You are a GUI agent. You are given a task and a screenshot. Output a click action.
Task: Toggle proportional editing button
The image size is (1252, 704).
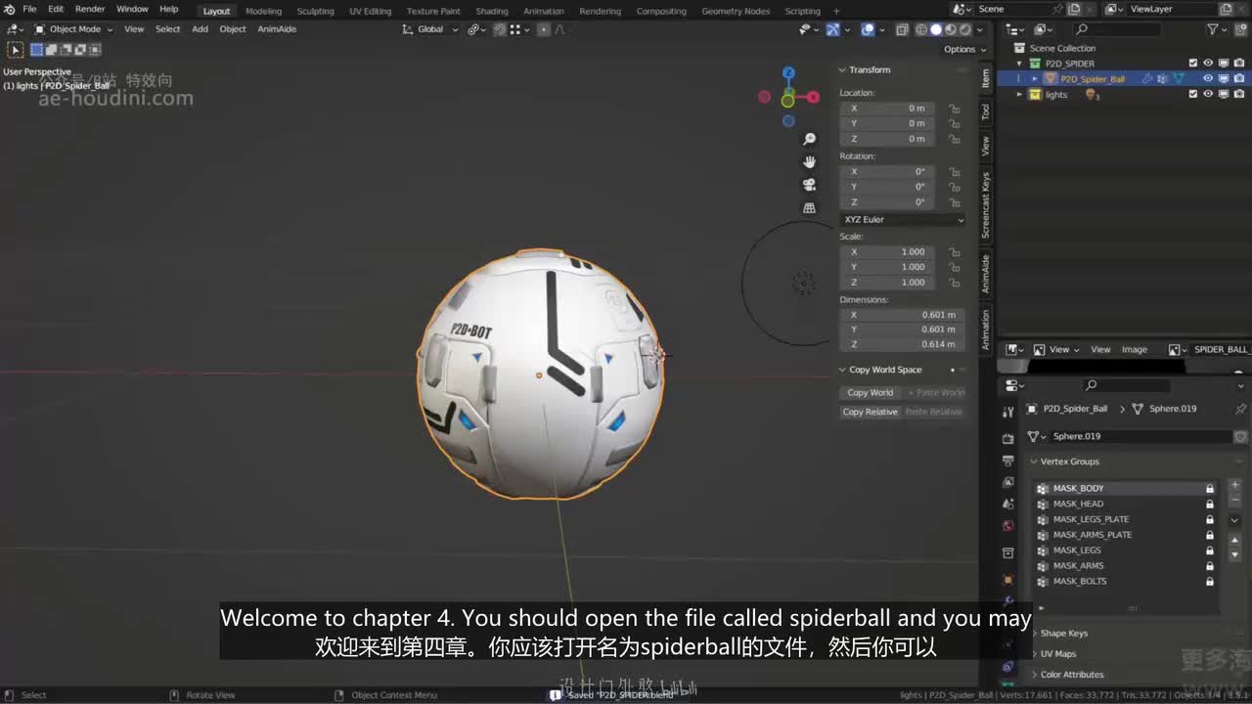544,29
